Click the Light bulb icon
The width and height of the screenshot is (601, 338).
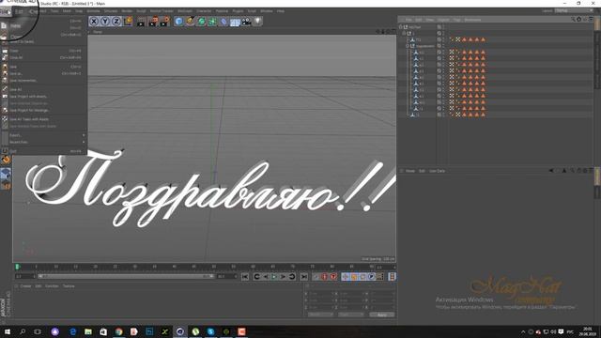click(257, 22)
